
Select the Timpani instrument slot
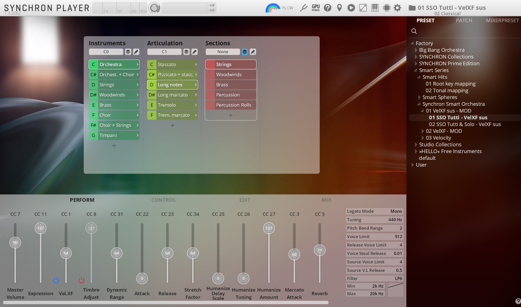pyautogui.click(x=114, y=135)
